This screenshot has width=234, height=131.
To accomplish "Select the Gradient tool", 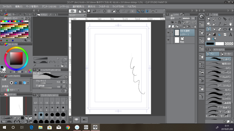I will click(214, 34).
